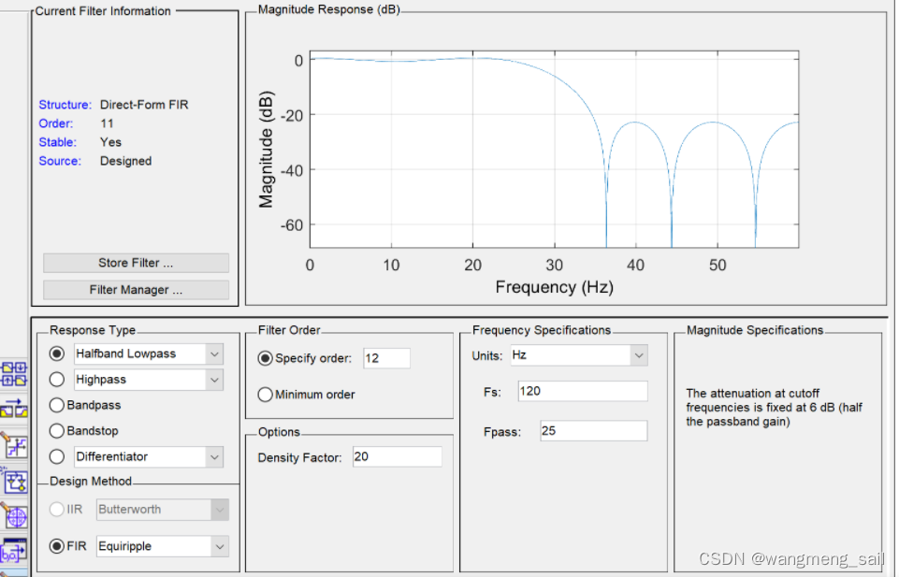The image size is (899, 577).
Task: Click into the Fpass value field
Action: click(x=593, y=431)
